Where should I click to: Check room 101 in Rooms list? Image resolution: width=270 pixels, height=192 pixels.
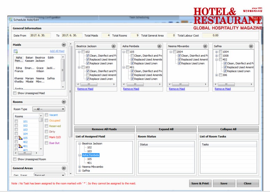coord(16,121)
